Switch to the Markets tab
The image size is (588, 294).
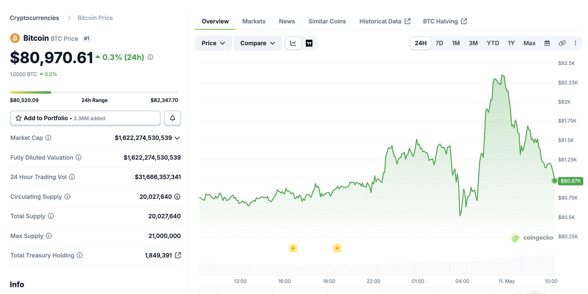coord(254,21)
